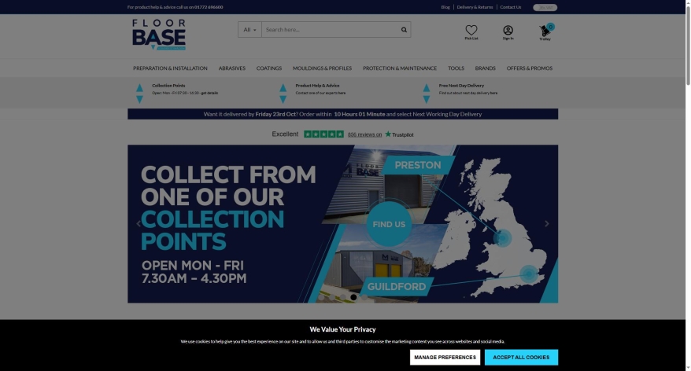
Task: Click the Sign In user icon
Action: point(508,30)
